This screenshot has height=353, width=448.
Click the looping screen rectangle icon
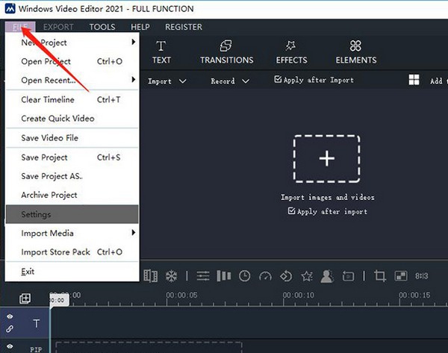(x=348, y=276)
